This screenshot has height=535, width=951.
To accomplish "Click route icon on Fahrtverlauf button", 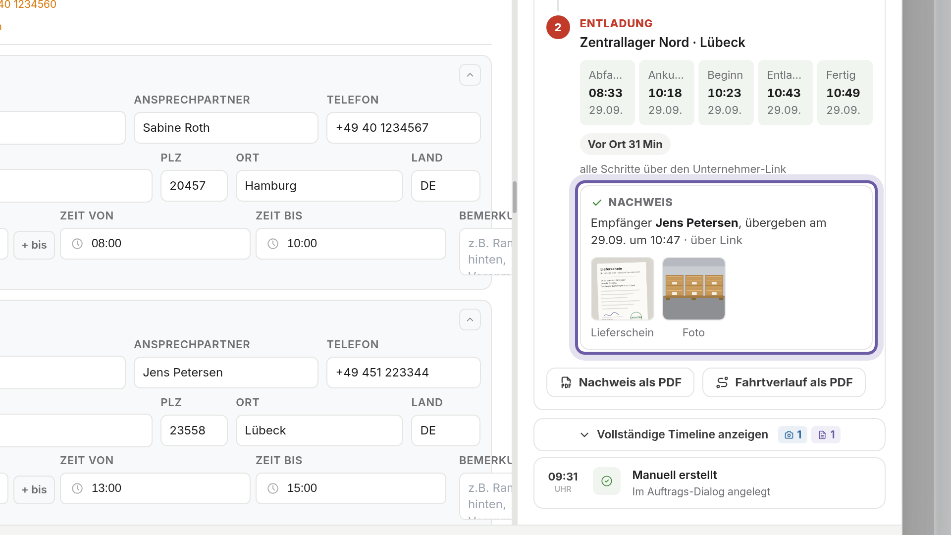I will coord(722,382).
